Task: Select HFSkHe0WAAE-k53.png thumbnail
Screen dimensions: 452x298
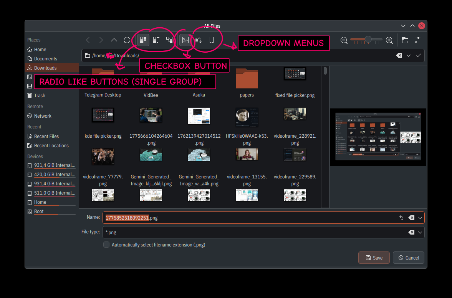Action: tap(247, 117)
